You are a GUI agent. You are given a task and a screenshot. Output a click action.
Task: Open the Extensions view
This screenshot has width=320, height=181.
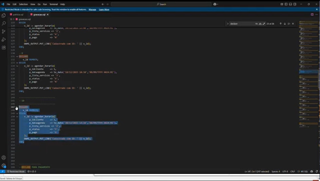click(4, 48)
